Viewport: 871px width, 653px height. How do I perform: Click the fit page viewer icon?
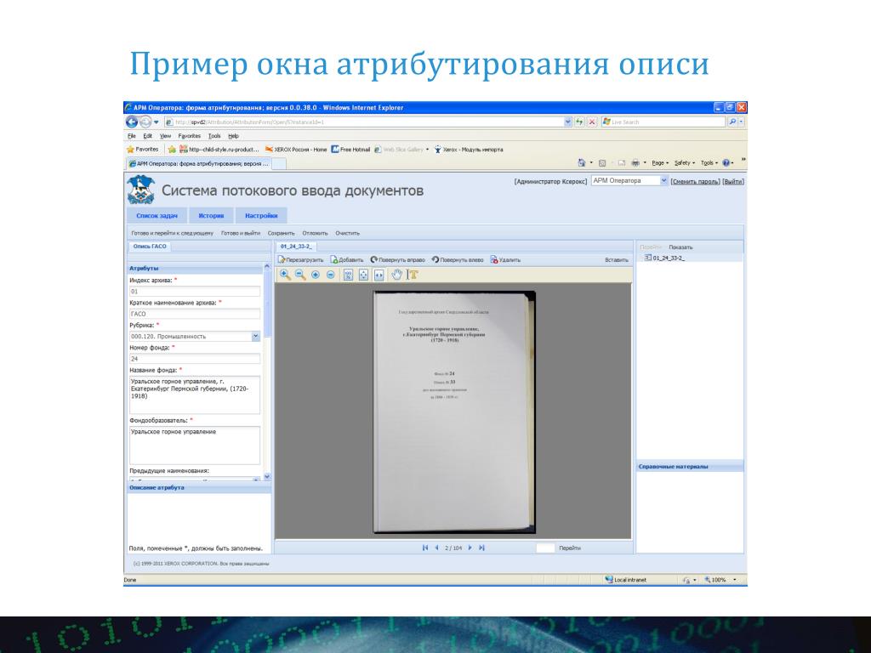[x=363, y=275]
